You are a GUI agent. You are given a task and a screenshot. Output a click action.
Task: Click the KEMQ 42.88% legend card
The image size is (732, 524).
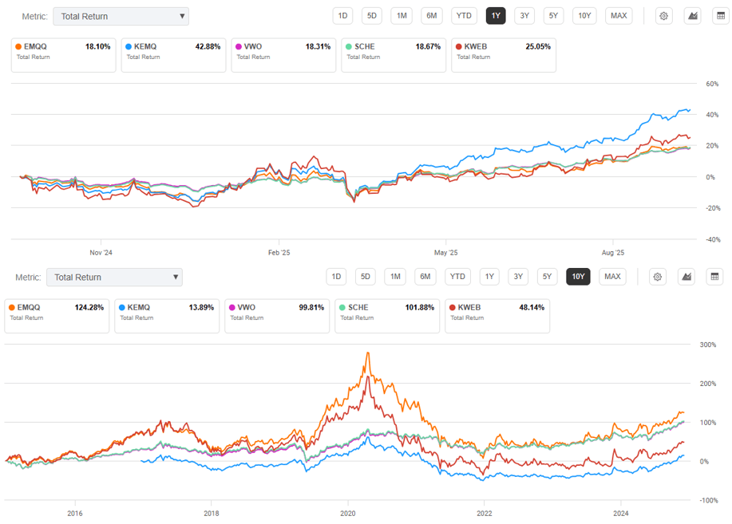[x=172, y=55]
